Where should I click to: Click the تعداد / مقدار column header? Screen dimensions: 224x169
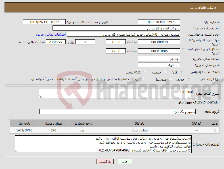pyautogui.click(x=53, y=123)
